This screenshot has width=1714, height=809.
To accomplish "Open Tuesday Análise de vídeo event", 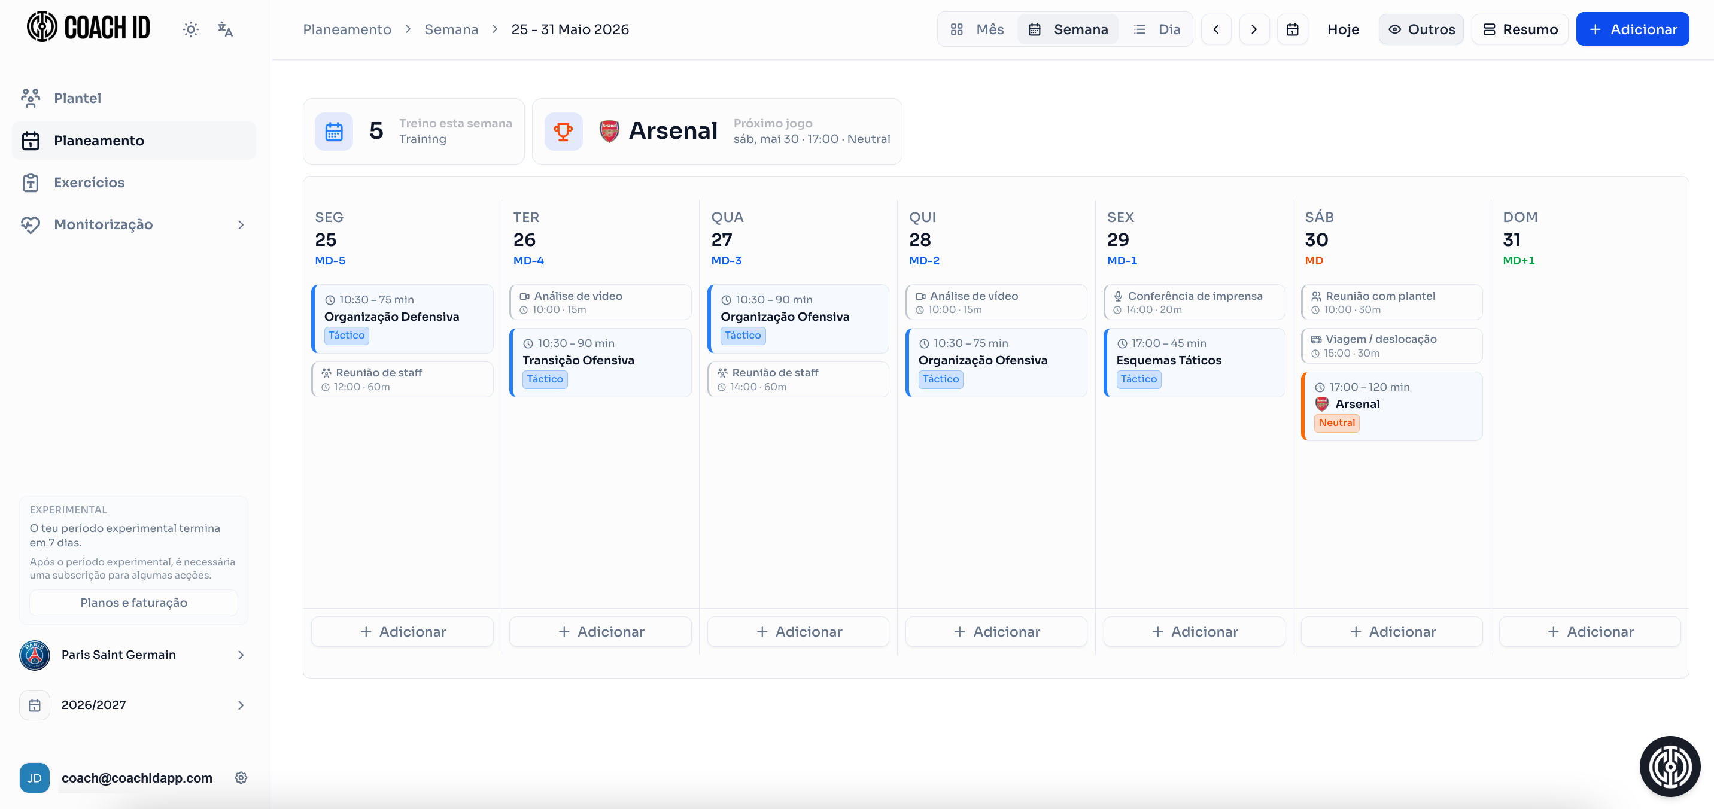I will point(600,302).
